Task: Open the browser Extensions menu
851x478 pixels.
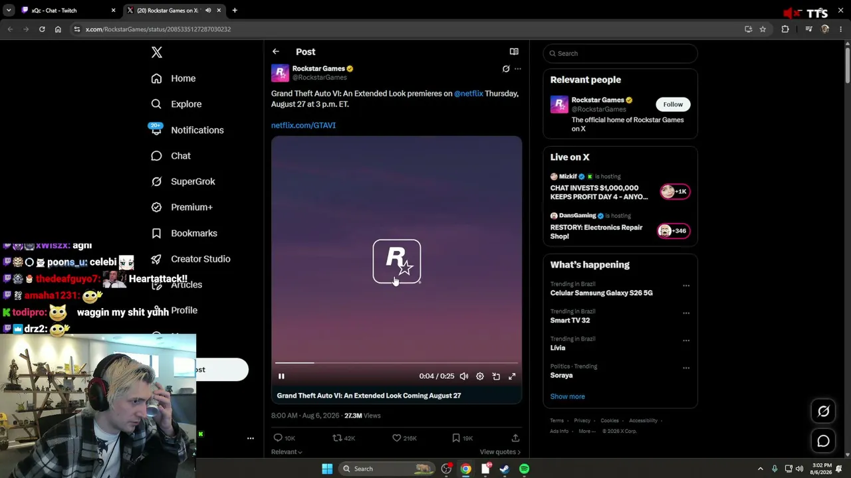Action: (x=785, y=29)
